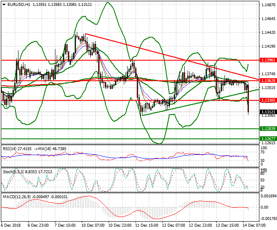Click the 1.14190 value on price scale
The image size is (277, 230).
tap(268, 46)
